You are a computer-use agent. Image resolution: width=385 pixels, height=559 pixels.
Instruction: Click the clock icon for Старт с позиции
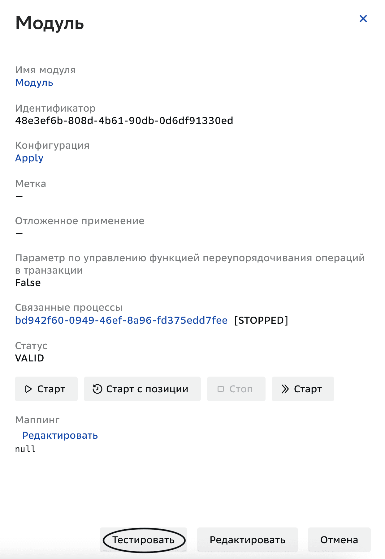click(97, 389)
